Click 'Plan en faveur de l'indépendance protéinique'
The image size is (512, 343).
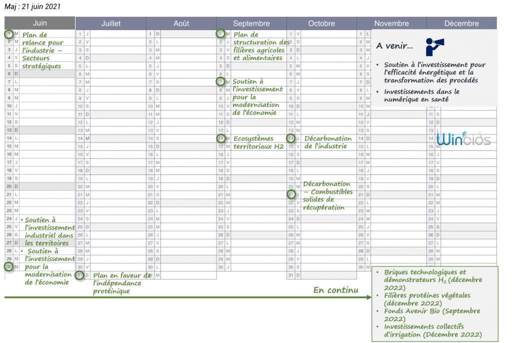coord(122,283)
